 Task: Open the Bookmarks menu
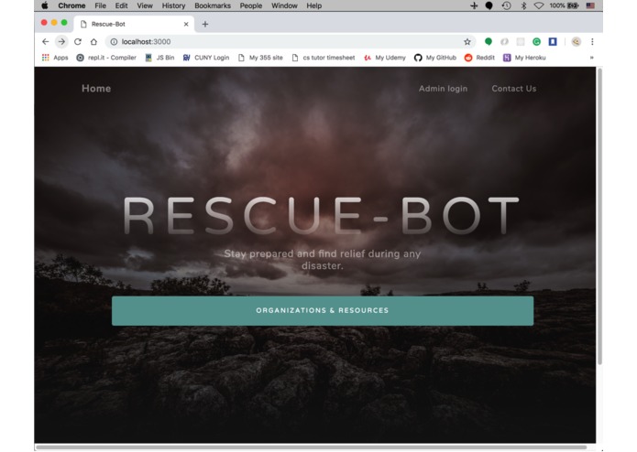(x=213, y=5)
